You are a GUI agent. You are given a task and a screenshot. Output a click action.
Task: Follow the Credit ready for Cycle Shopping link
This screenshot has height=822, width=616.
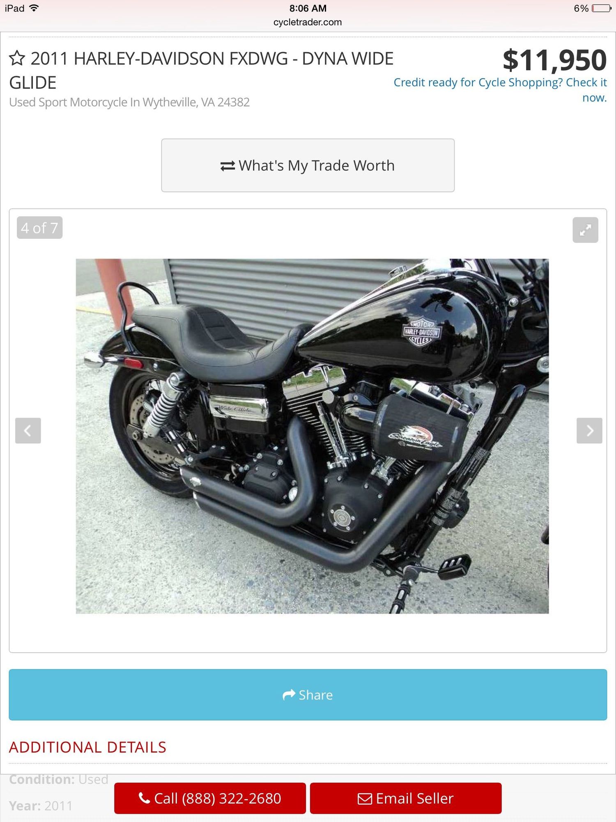point(500,90)
